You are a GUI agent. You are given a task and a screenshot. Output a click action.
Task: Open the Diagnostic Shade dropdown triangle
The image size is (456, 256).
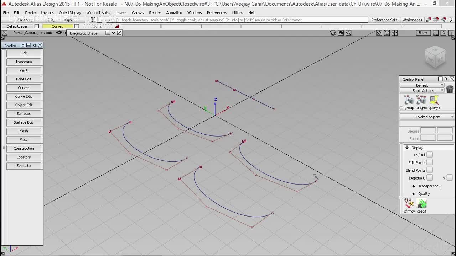click(x=113, y=33)
